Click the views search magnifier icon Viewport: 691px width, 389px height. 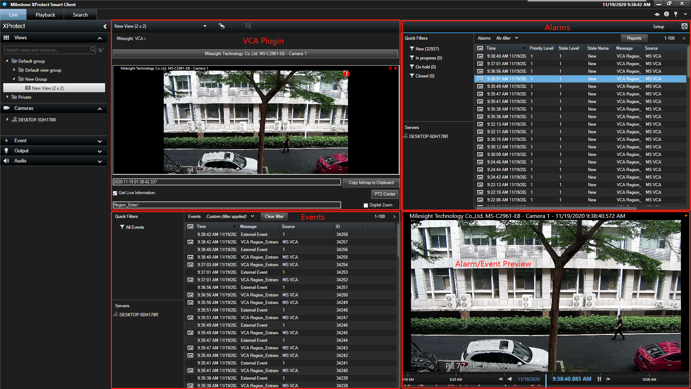click(93, 50)
